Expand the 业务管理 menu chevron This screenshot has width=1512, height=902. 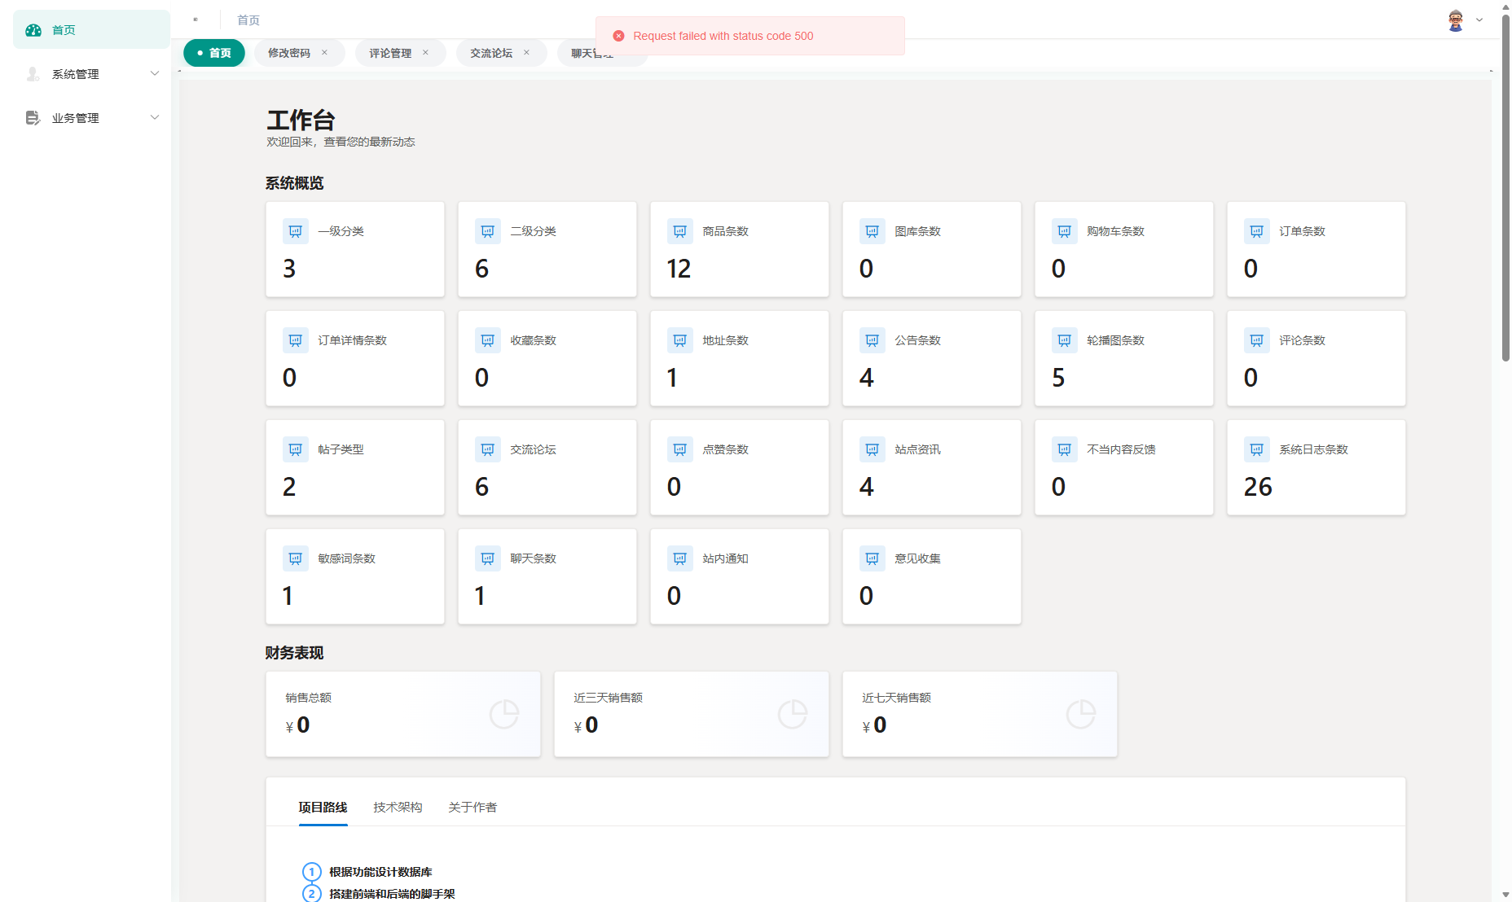pos(155,117)
